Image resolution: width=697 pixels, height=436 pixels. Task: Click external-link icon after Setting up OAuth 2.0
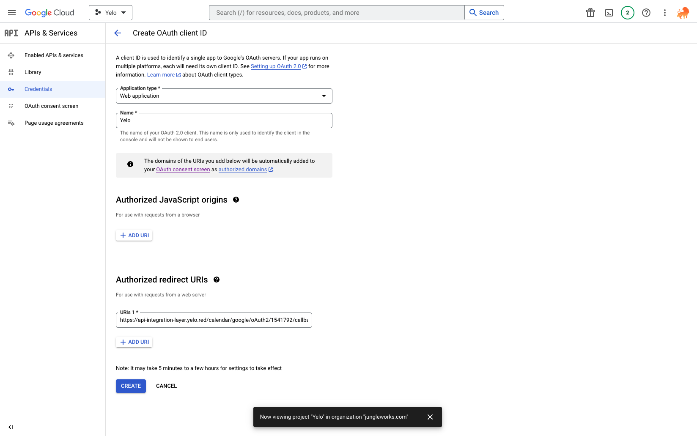tap(305, 66)
